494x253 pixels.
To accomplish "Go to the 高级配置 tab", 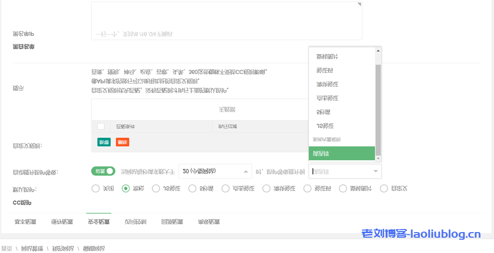I will coord(209,222).
